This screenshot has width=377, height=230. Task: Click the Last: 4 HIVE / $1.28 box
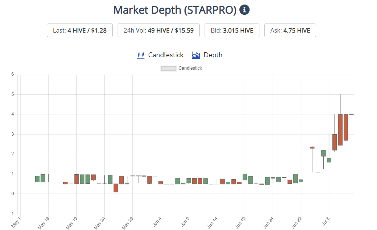[x=80, y=30]
